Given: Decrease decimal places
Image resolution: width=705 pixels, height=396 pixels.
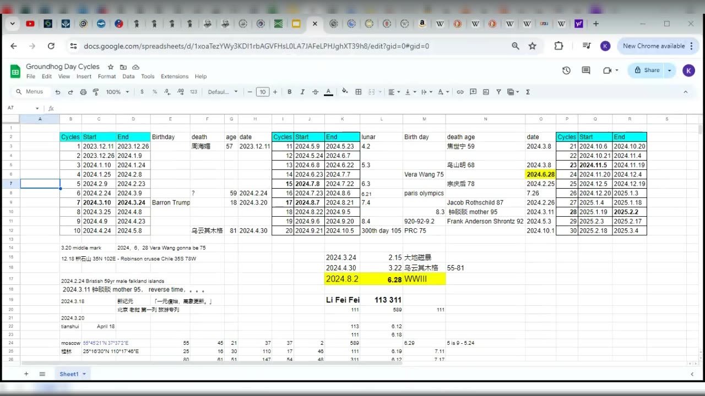Looking at the screenshot, I should (x=167, y=92).
